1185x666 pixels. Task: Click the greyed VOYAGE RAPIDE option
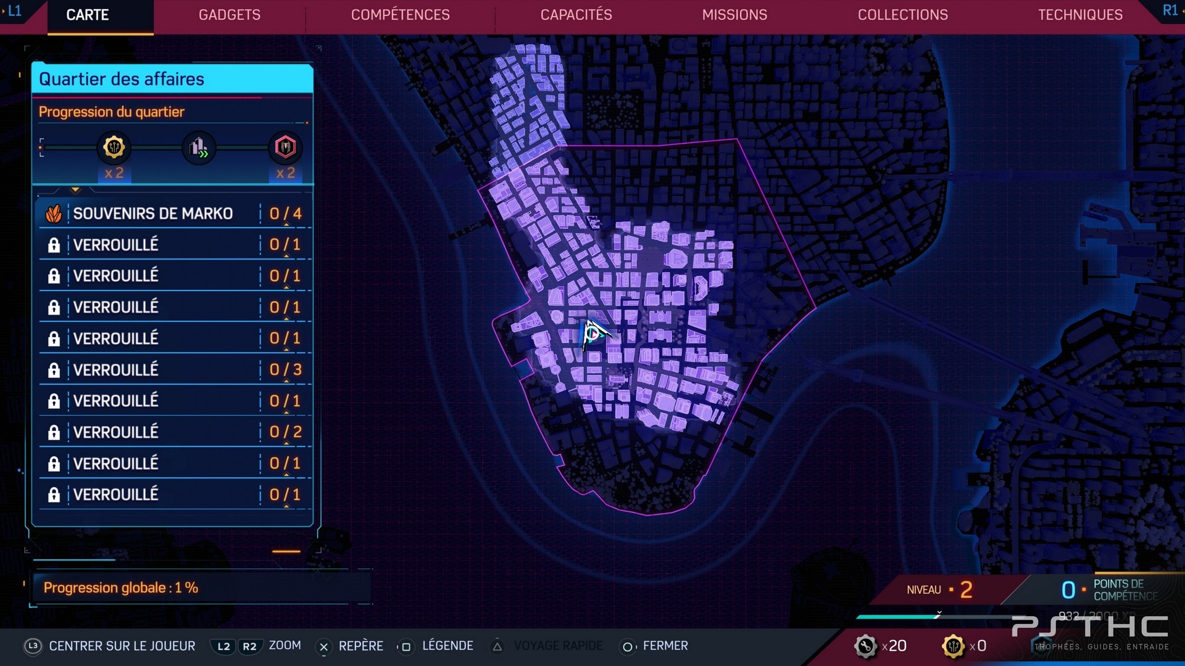(x=558, y=646)
